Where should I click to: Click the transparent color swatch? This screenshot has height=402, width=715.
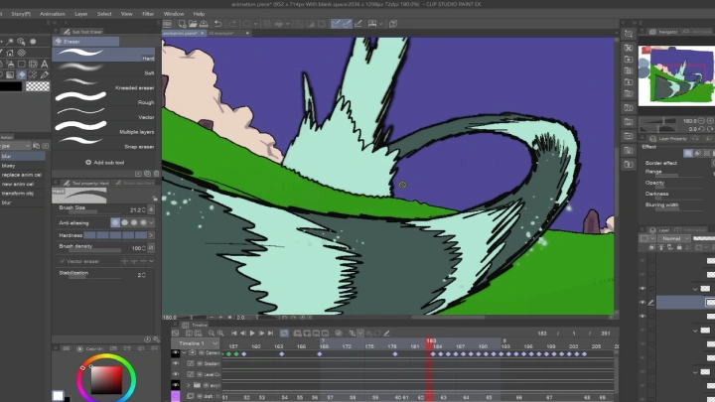point(38,86)
